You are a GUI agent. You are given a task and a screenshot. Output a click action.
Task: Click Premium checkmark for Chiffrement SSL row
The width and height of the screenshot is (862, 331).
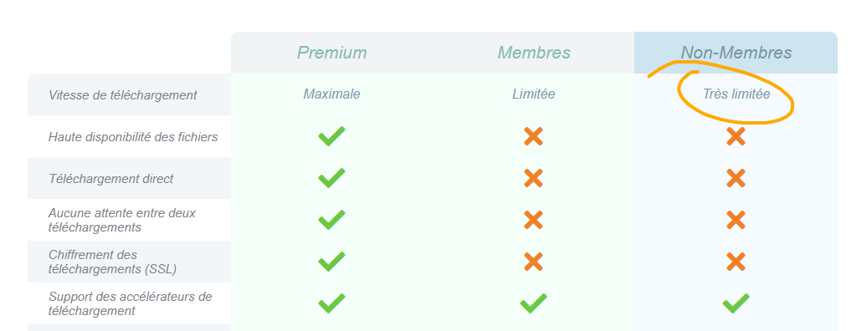pyautogui.click(x=331, y=262)
